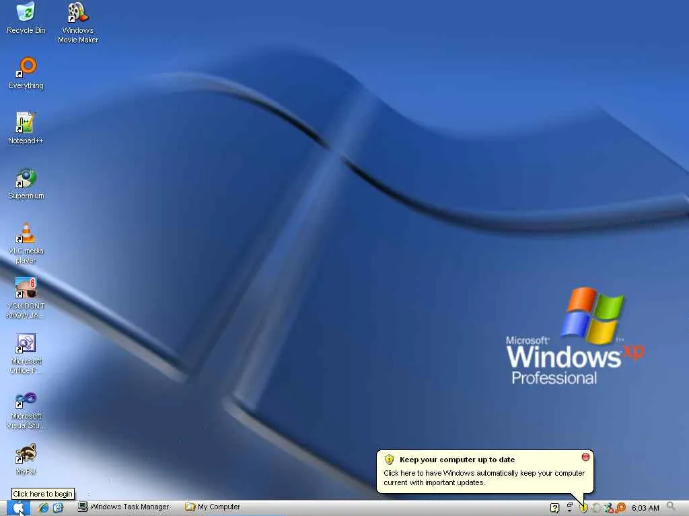The width and height of the screenshot is (689, 516).
Task: Select the Notepad++ desktop shortcut
Action: [x=26, y=128]
